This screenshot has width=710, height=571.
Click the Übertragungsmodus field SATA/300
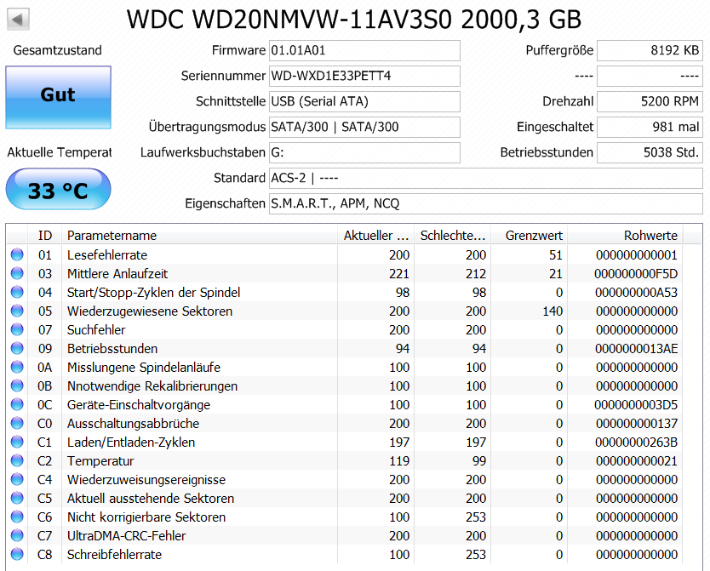coord(364,127)
